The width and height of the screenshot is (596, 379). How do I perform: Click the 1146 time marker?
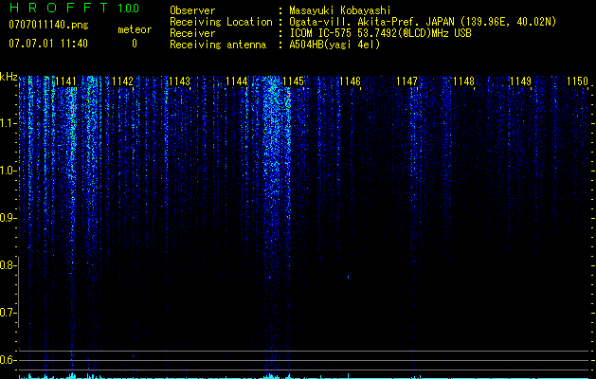coord(350,81)
